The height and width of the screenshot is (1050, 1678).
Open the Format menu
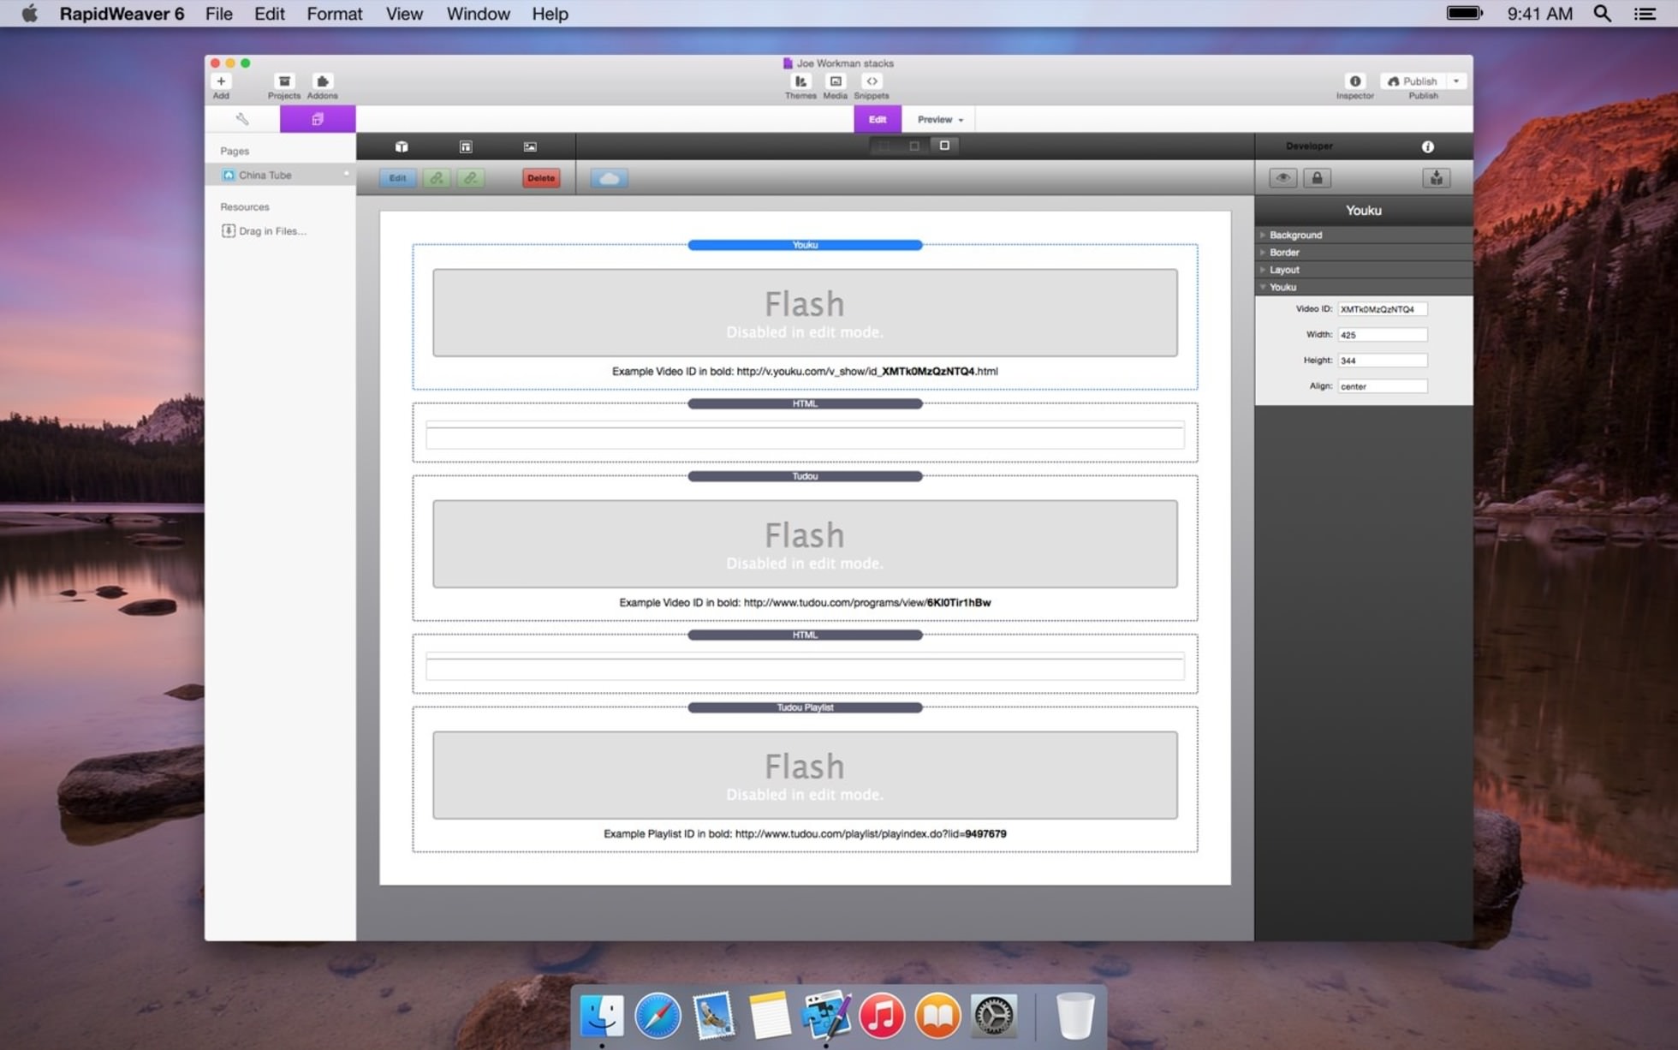pos(335,14)
